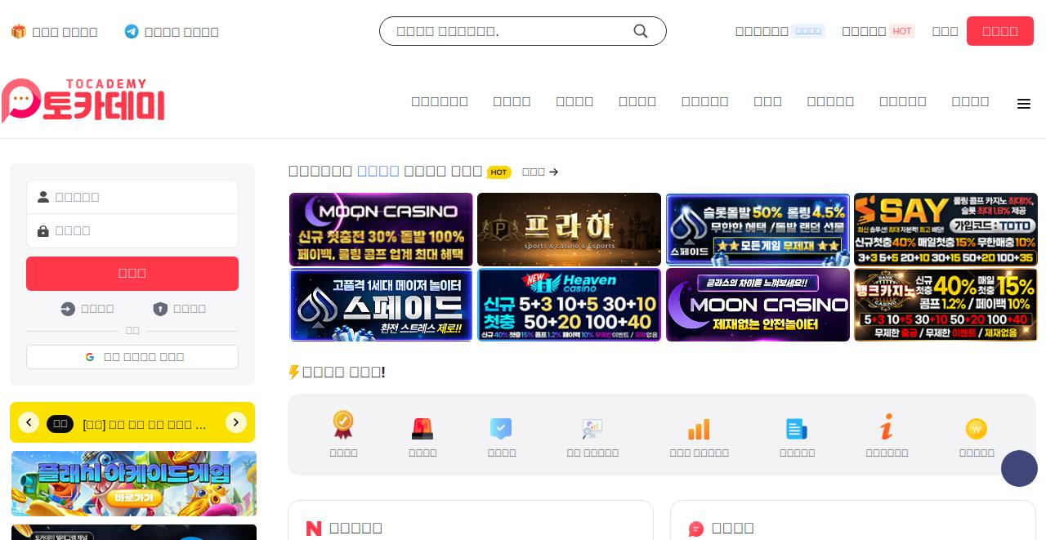Show next notice with right chevron

pos(236,422)
